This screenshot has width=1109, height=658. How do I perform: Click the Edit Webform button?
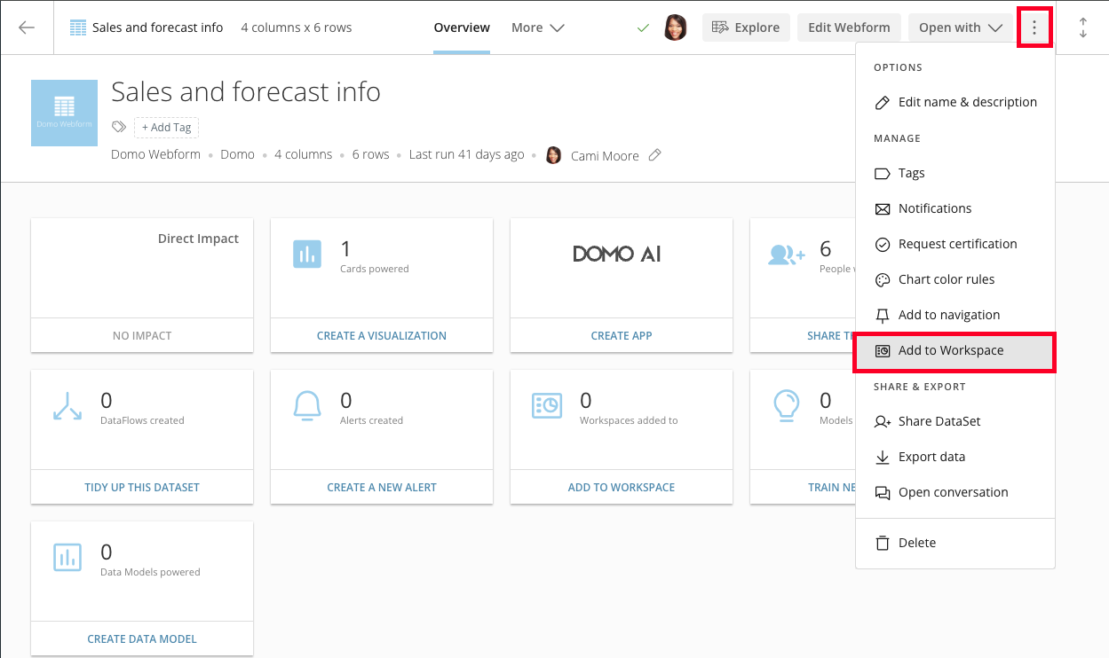click(x=849, y=27)
